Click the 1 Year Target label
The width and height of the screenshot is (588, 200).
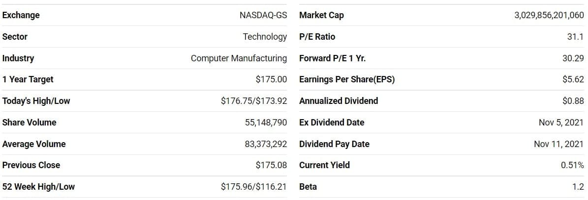[28, 79]
